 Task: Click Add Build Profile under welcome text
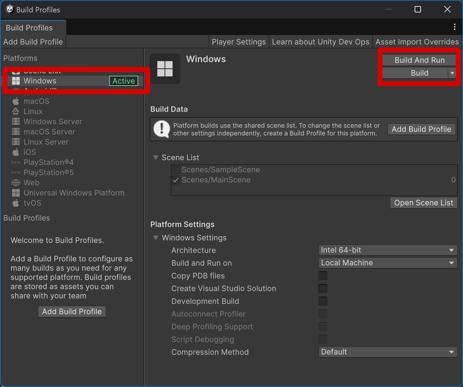[x=72, y=312]
